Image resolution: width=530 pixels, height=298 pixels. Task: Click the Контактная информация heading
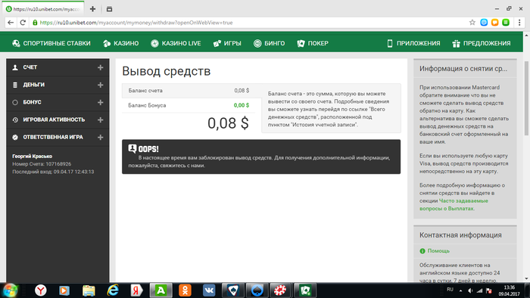point(460,235)
